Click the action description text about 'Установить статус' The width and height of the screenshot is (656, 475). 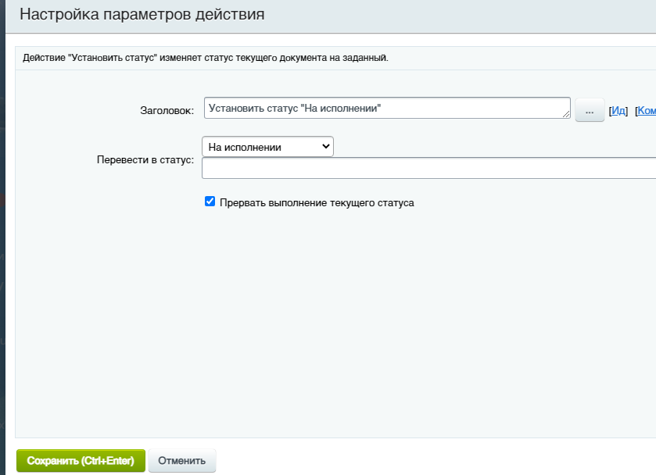pos(206,58)
